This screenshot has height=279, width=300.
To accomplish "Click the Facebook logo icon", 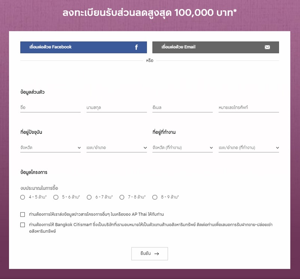I will click(136, 47).
